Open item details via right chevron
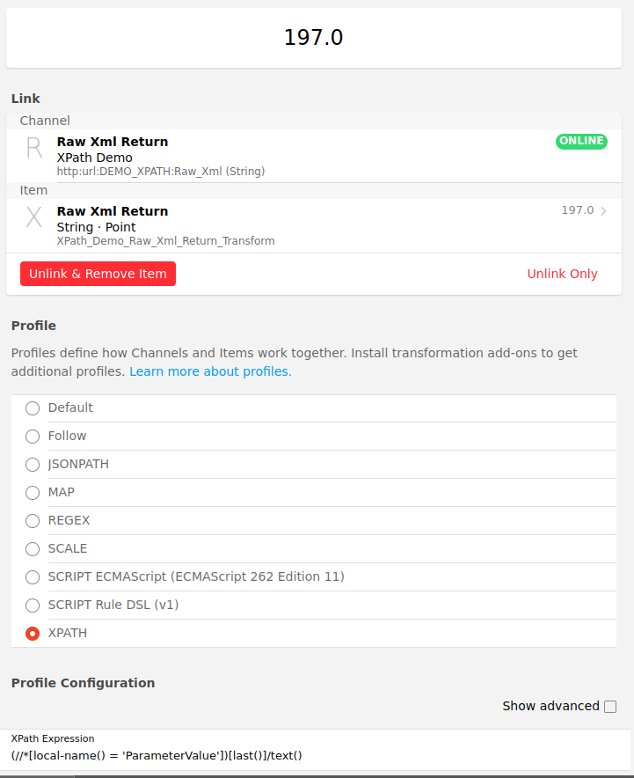The height and width of the screenshot is (778, 634). click(x=603, y=211)
